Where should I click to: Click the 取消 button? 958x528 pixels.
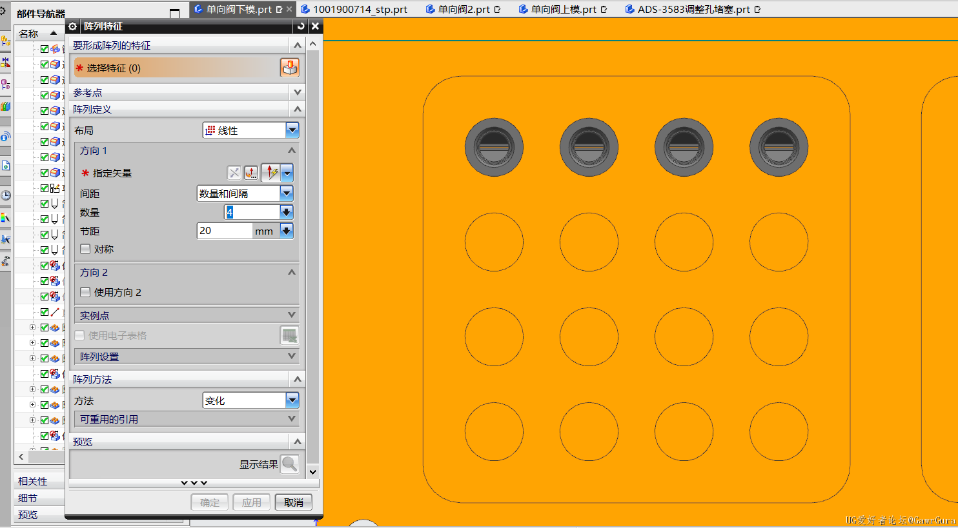pyautogui.click(x=294, y=502)
